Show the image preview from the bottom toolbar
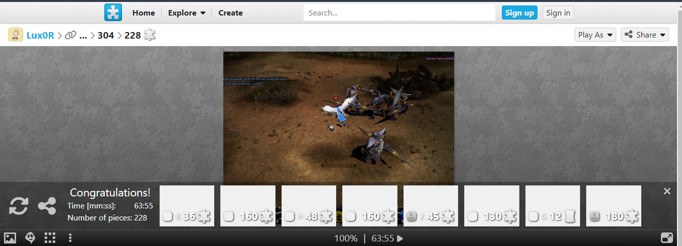682x246 pixels. [10, 238]
